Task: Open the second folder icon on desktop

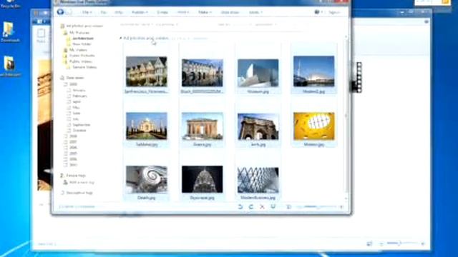Action: coord(9,66)
